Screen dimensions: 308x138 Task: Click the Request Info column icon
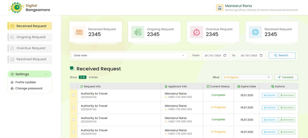point(82,87)
